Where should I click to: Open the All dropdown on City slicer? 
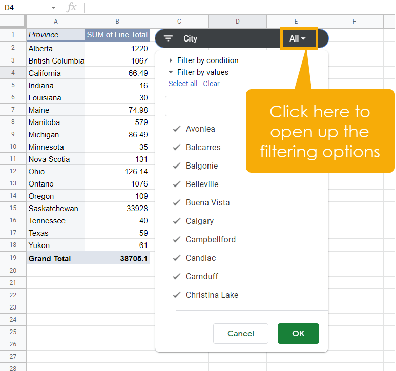[298, 38]
